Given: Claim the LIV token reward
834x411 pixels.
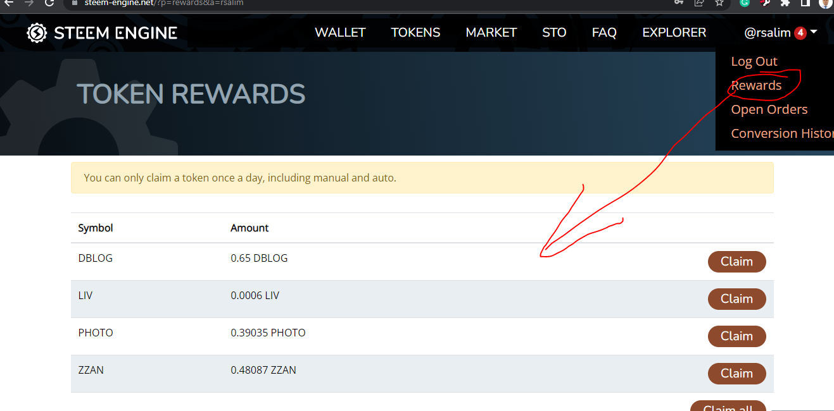Looking at the screenshot, I should coord(736,299).
